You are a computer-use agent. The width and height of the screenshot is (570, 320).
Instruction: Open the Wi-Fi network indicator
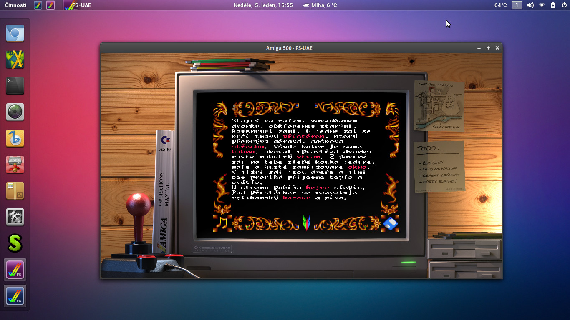coord(542,5)
